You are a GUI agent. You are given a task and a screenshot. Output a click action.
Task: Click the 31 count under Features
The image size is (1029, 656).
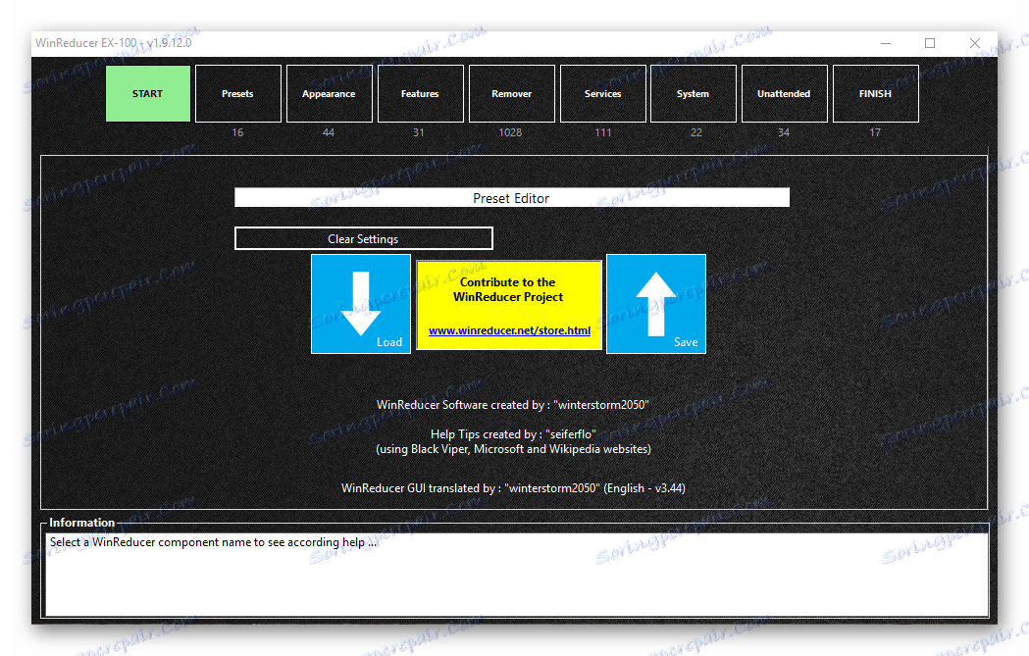pos(419,132)
